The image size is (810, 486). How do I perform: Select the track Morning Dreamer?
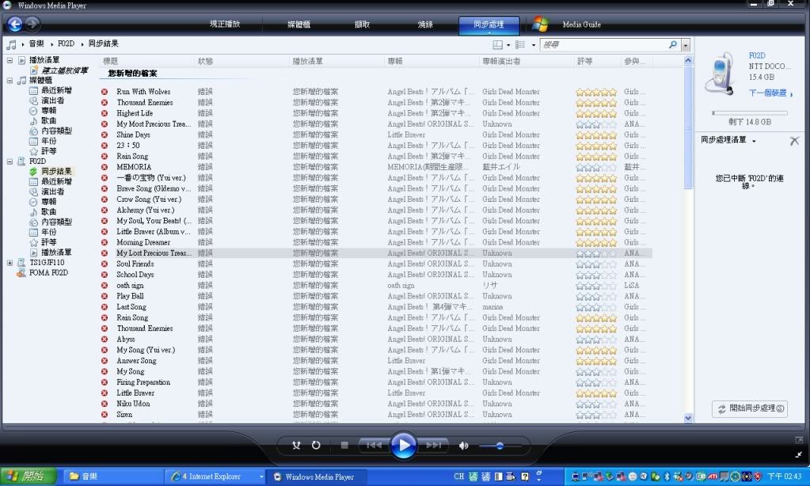click(x=143, y=242)
